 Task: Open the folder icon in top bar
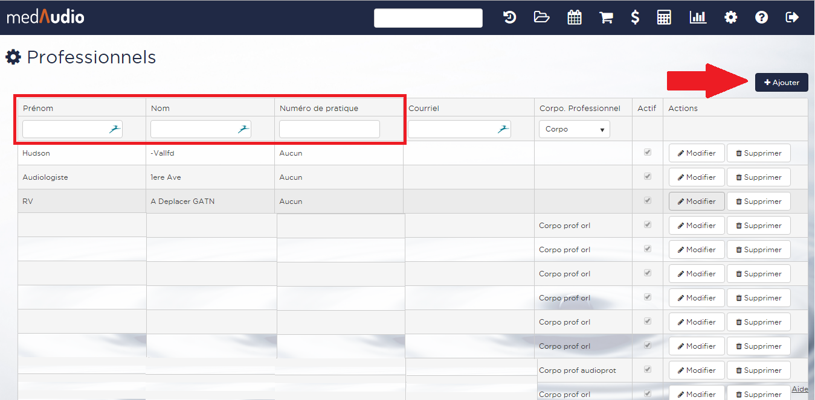pyautogui.click(x=541, y=17)
